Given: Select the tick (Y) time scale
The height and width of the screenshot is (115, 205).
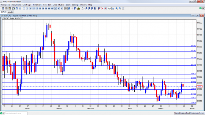Looking at the screenshot, I should click(24, 9).
